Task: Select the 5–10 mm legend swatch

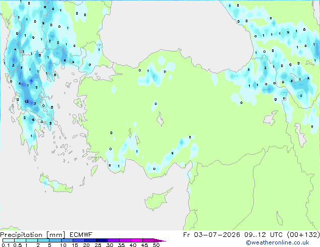Action: click(x=55, y=240)
